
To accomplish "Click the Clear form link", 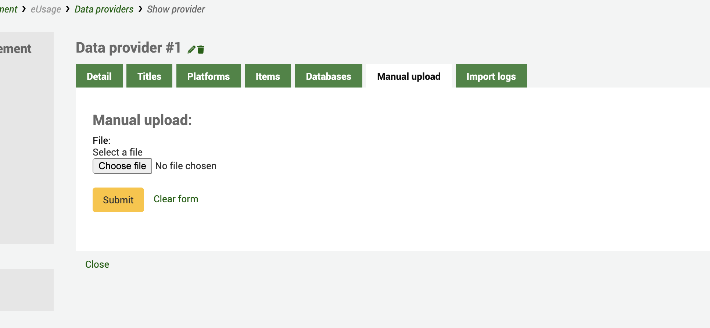I will point(176,199).
